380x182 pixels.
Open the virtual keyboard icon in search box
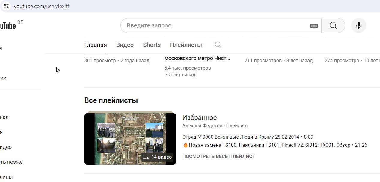[x=314, y=26]
